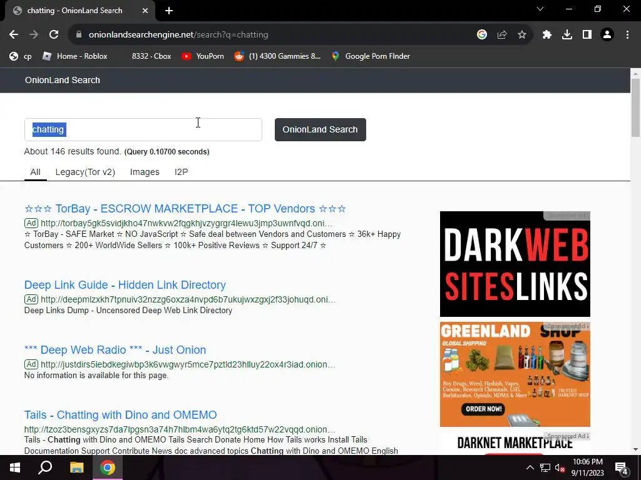Show hidden system tray icons
This screenshot has height=480, width=641.
pyautogui.click(x=530, y=467)
